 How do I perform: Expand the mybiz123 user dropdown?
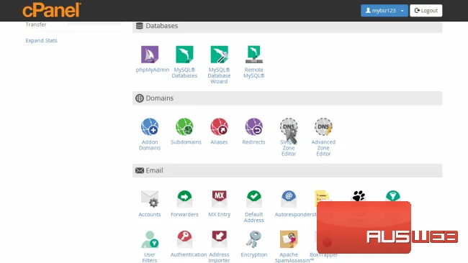pyautogui.click(x=384, y=11)
